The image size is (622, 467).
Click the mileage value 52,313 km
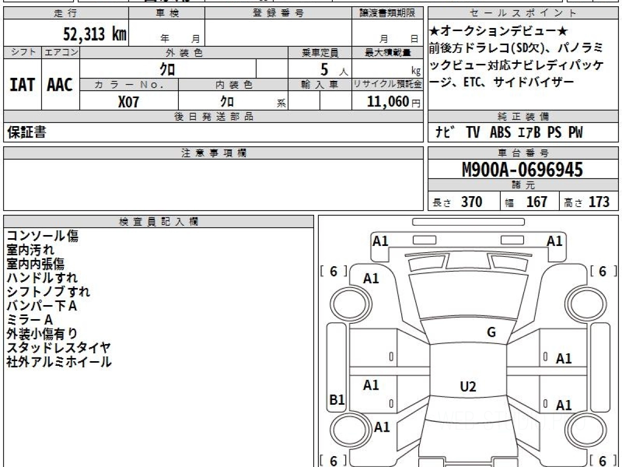(x=95, y=34)
